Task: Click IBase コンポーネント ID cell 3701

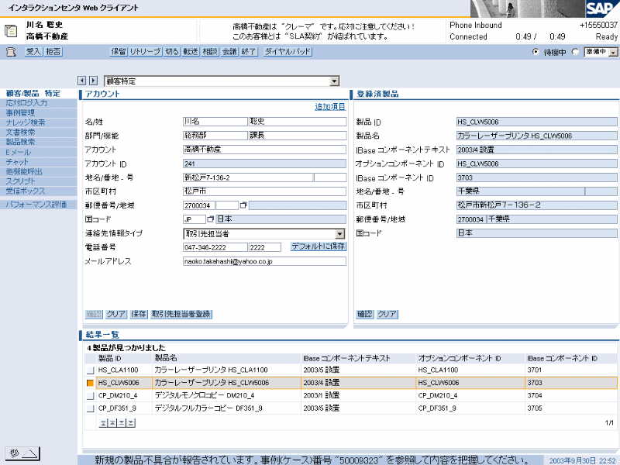Action: pos(571,370)
